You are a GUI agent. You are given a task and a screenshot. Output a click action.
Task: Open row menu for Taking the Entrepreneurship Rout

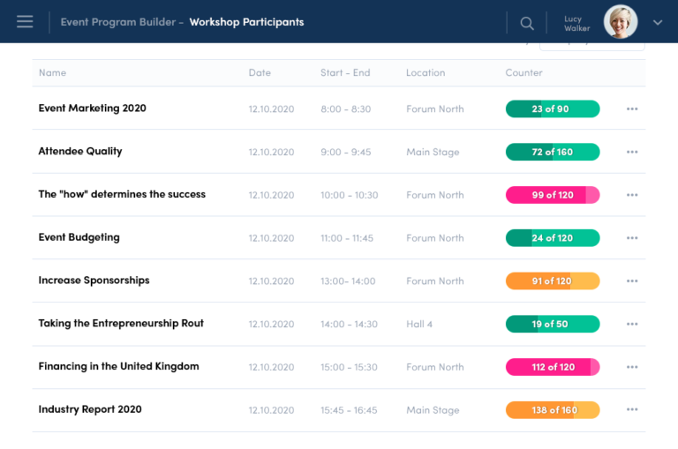(x=632, y=325)
